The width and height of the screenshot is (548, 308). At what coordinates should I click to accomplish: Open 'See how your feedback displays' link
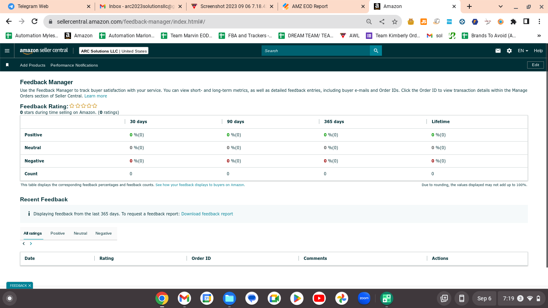pos(200,185)
